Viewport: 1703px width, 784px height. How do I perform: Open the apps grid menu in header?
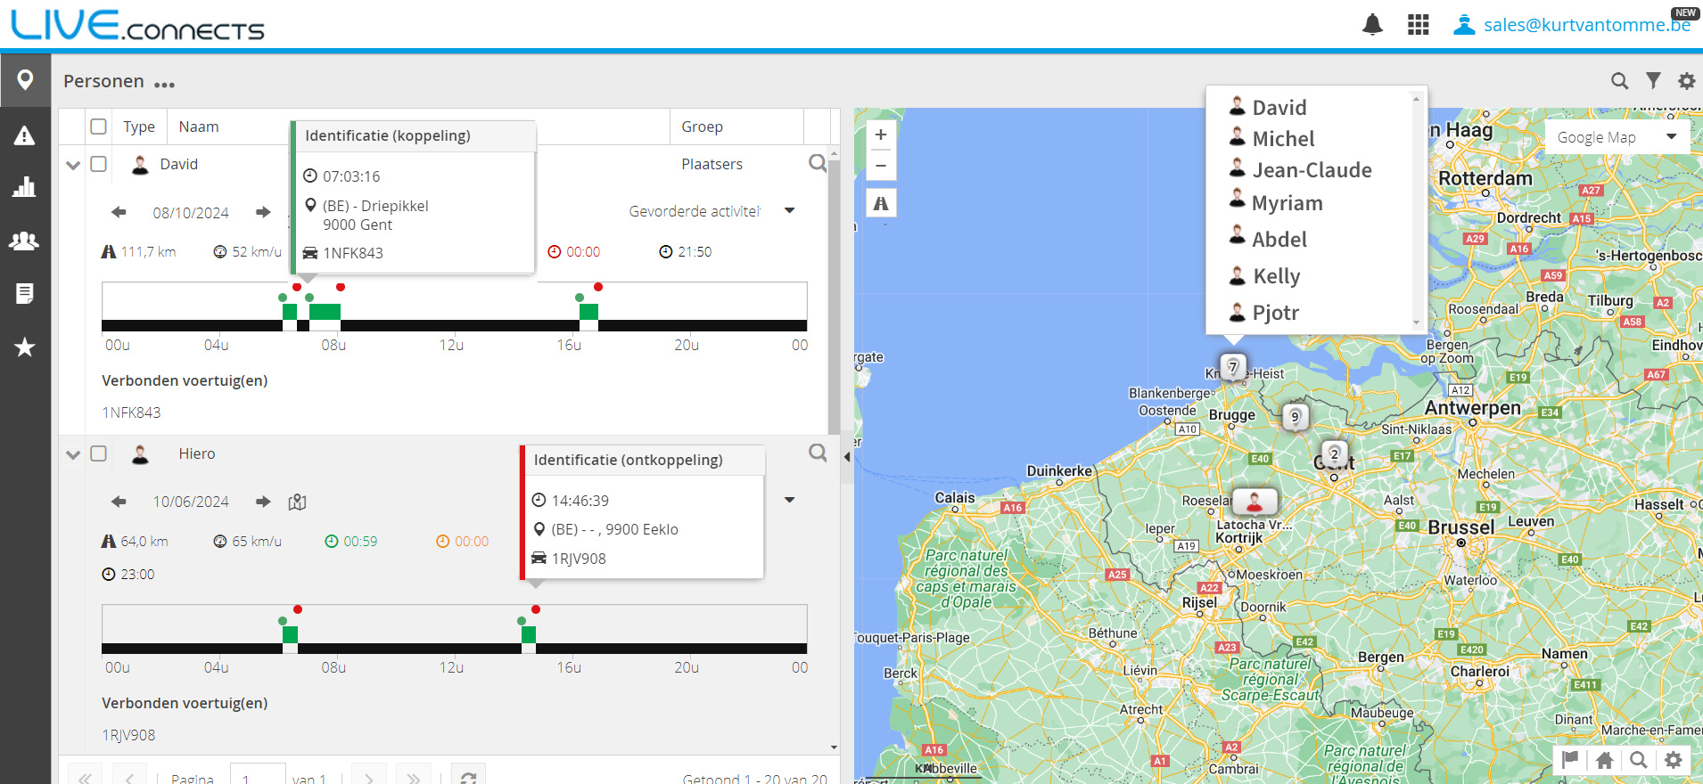[1418, 25]
